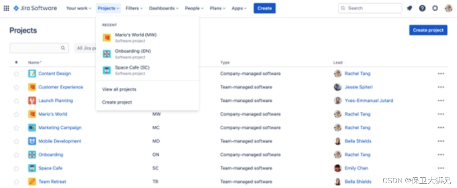
Task: Star the Space Cafe project
Action: pyautogui.click(x=16, y=168)
